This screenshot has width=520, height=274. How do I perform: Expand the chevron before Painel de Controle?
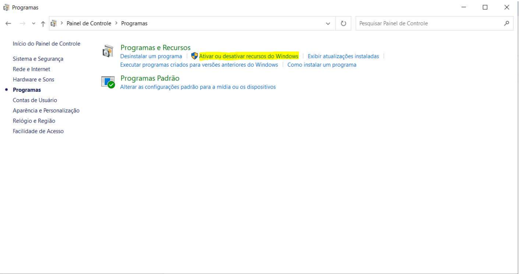click(62, 23)
